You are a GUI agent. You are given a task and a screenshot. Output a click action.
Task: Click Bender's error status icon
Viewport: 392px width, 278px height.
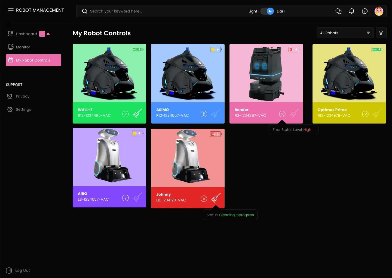click(282, 114)
